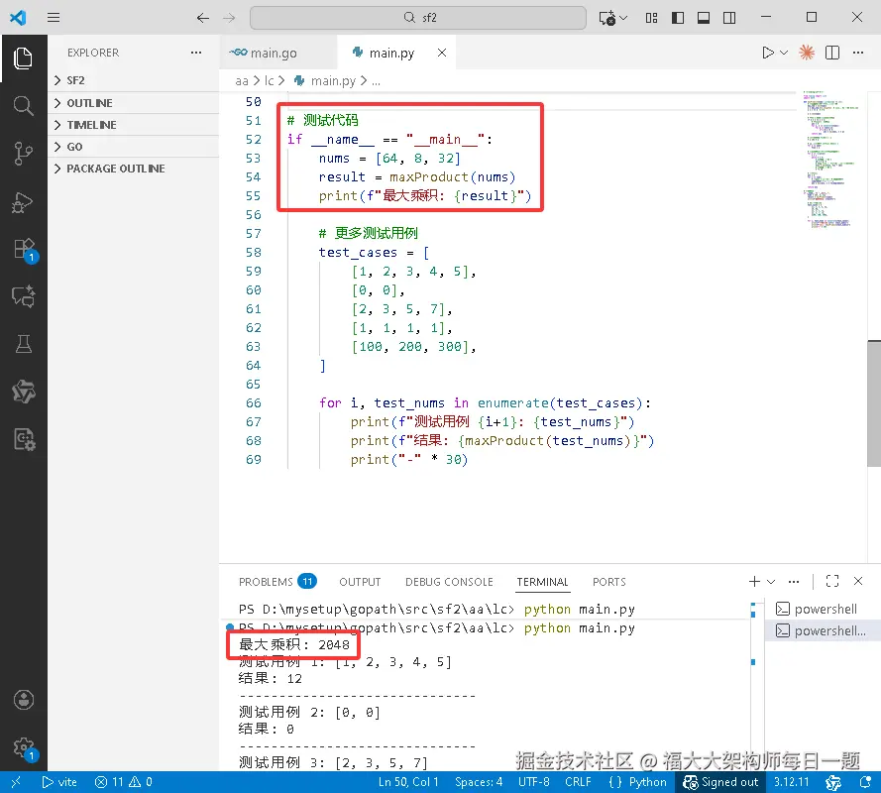Select the main.py editor tab
Viewport: 881px width, 793px height.
(391, 53)
